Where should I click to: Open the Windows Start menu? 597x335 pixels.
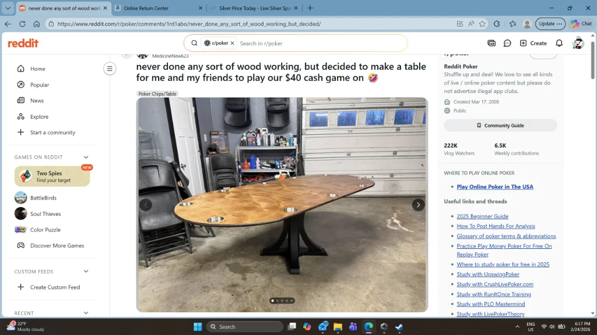tap(198, 327)
